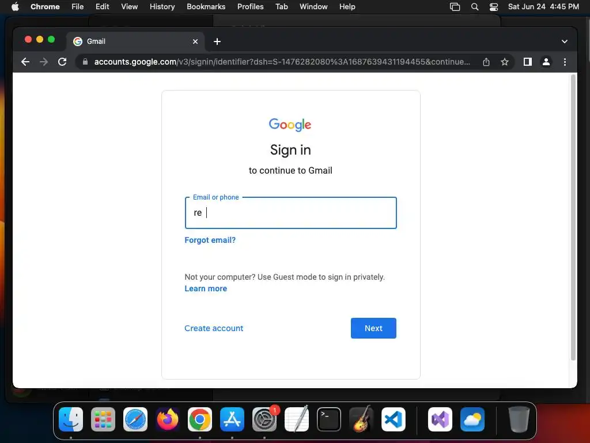Reload the Google sign-in page
Screen dimensions: 590x443
[62, 62]
